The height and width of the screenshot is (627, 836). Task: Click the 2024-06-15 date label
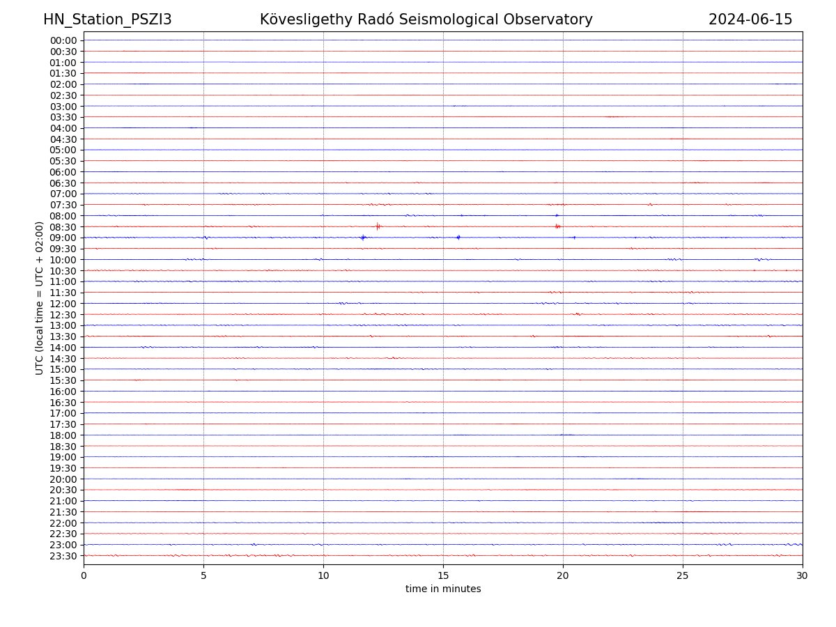click(750, 20)
